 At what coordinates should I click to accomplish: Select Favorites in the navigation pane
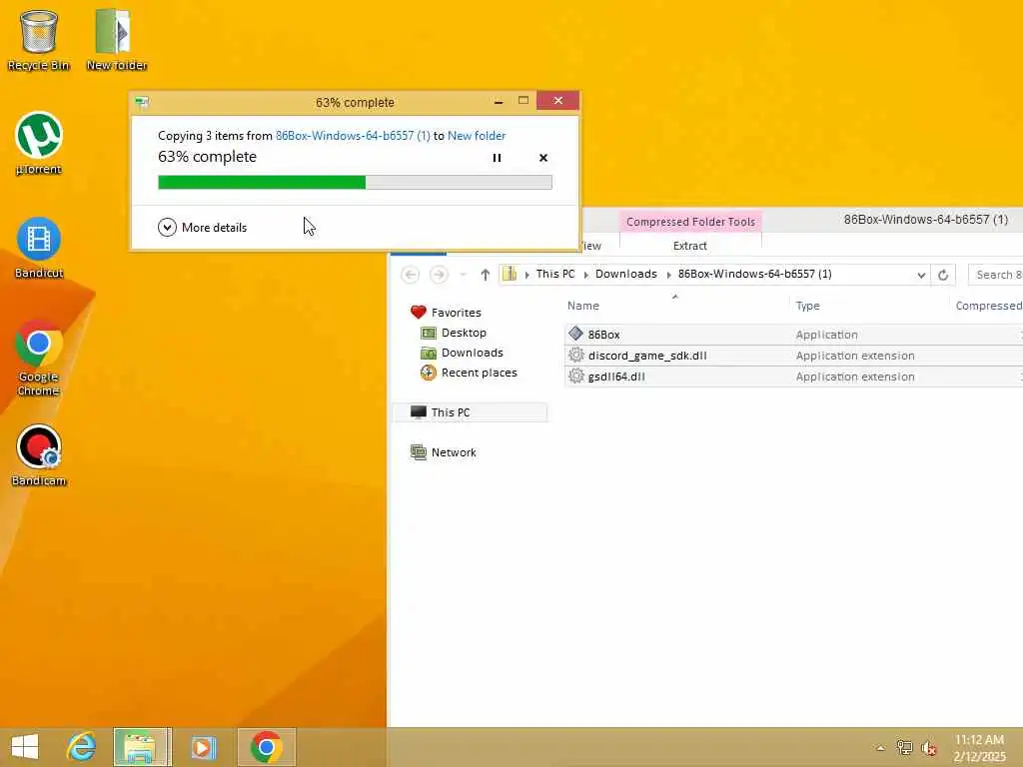tap(456, 313)
